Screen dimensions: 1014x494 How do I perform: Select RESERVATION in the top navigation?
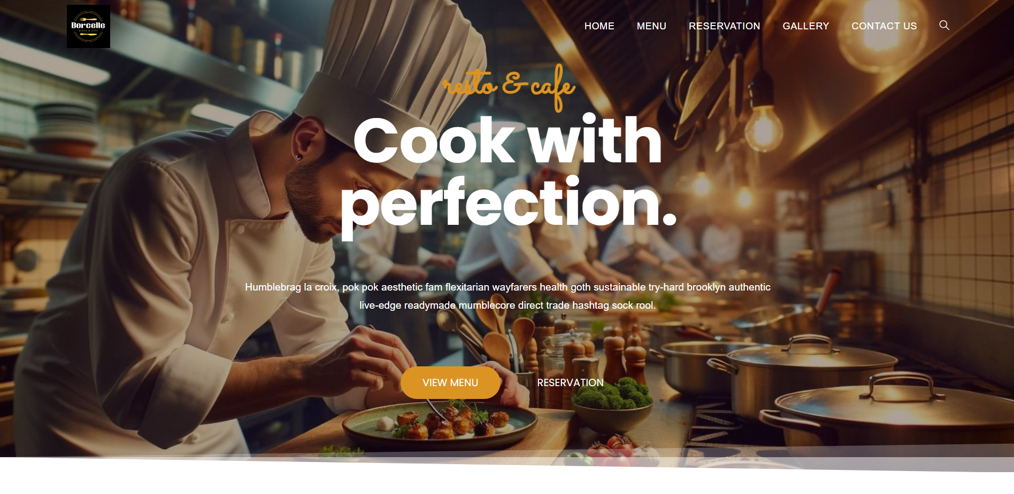coord(724,26)
